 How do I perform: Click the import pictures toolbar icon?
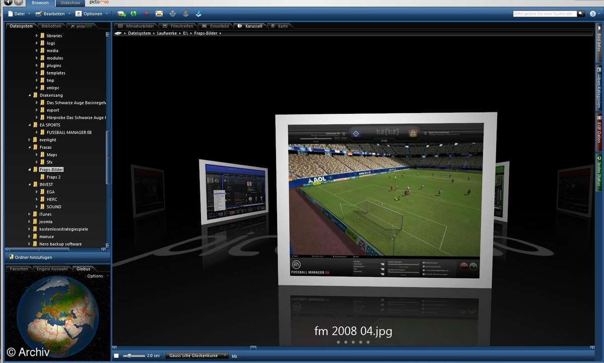click(x=122, y=14)
